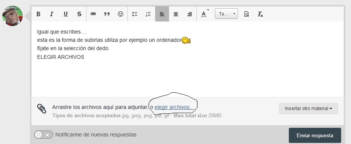Click the paperclip attachment icon
Screen dimensions: 351x144
tap(42, 109)
